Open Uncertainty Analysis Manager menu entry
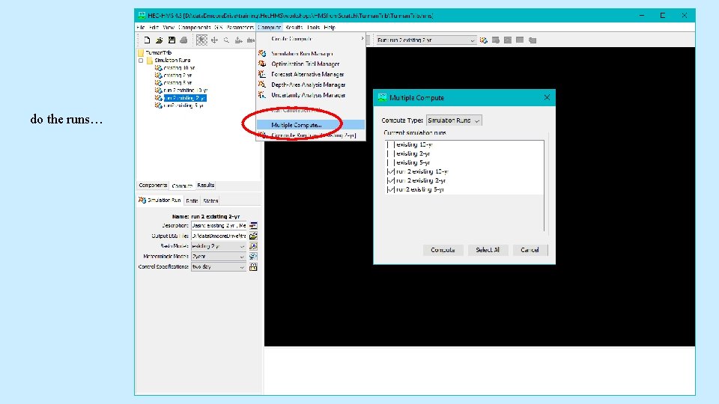Screen dimensions: 719x404 click(308, 95)
